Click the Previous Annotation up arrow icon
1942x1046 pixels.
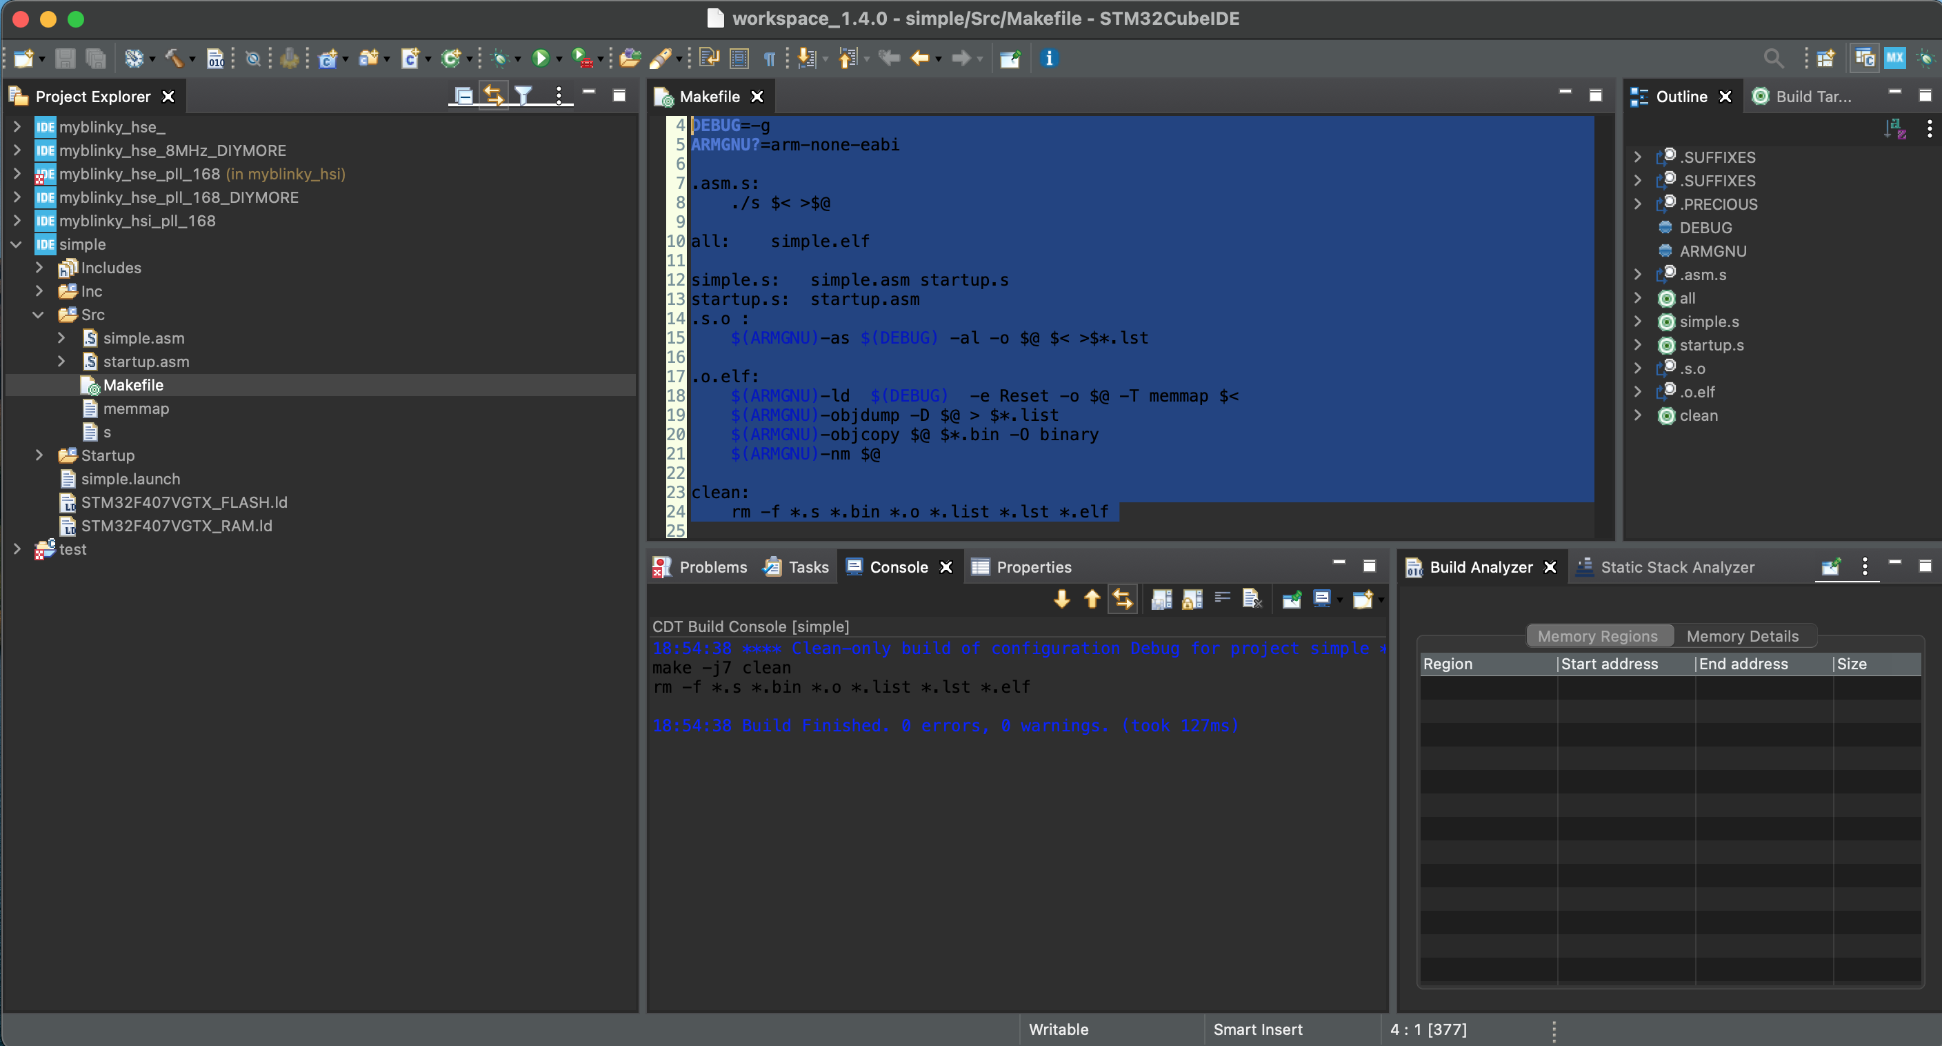(848, 58)
